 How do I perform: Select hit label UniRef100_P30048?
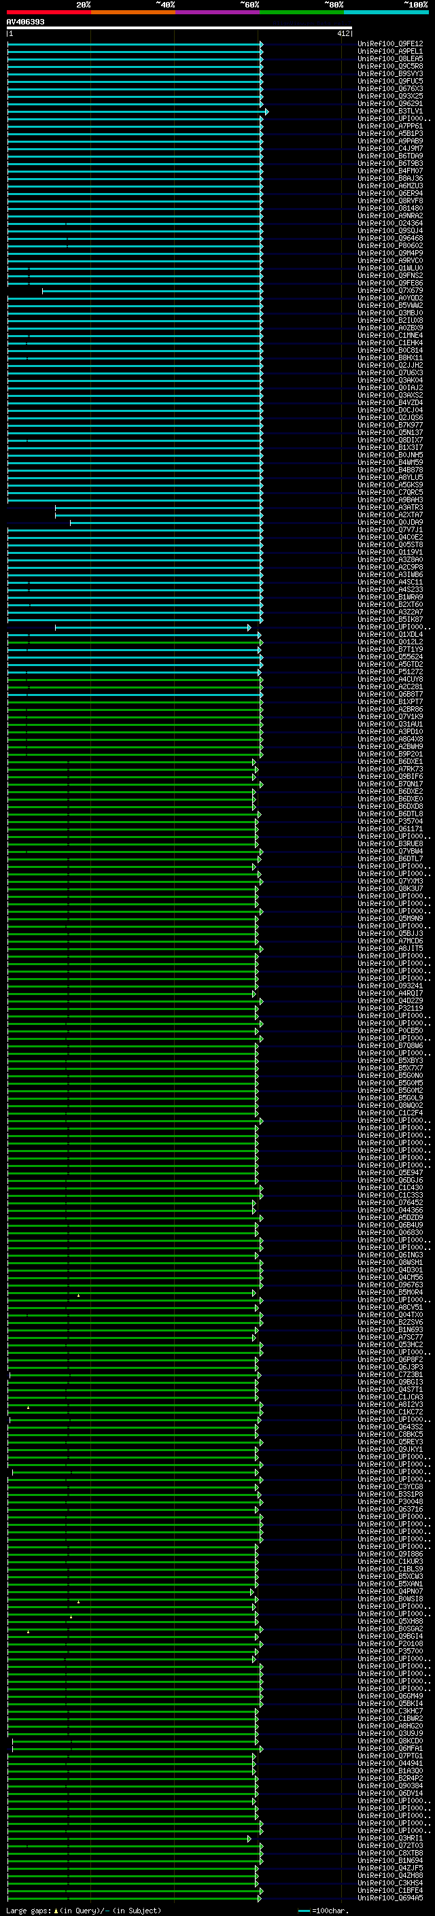pyautogui.click(x=390, y=1501)
